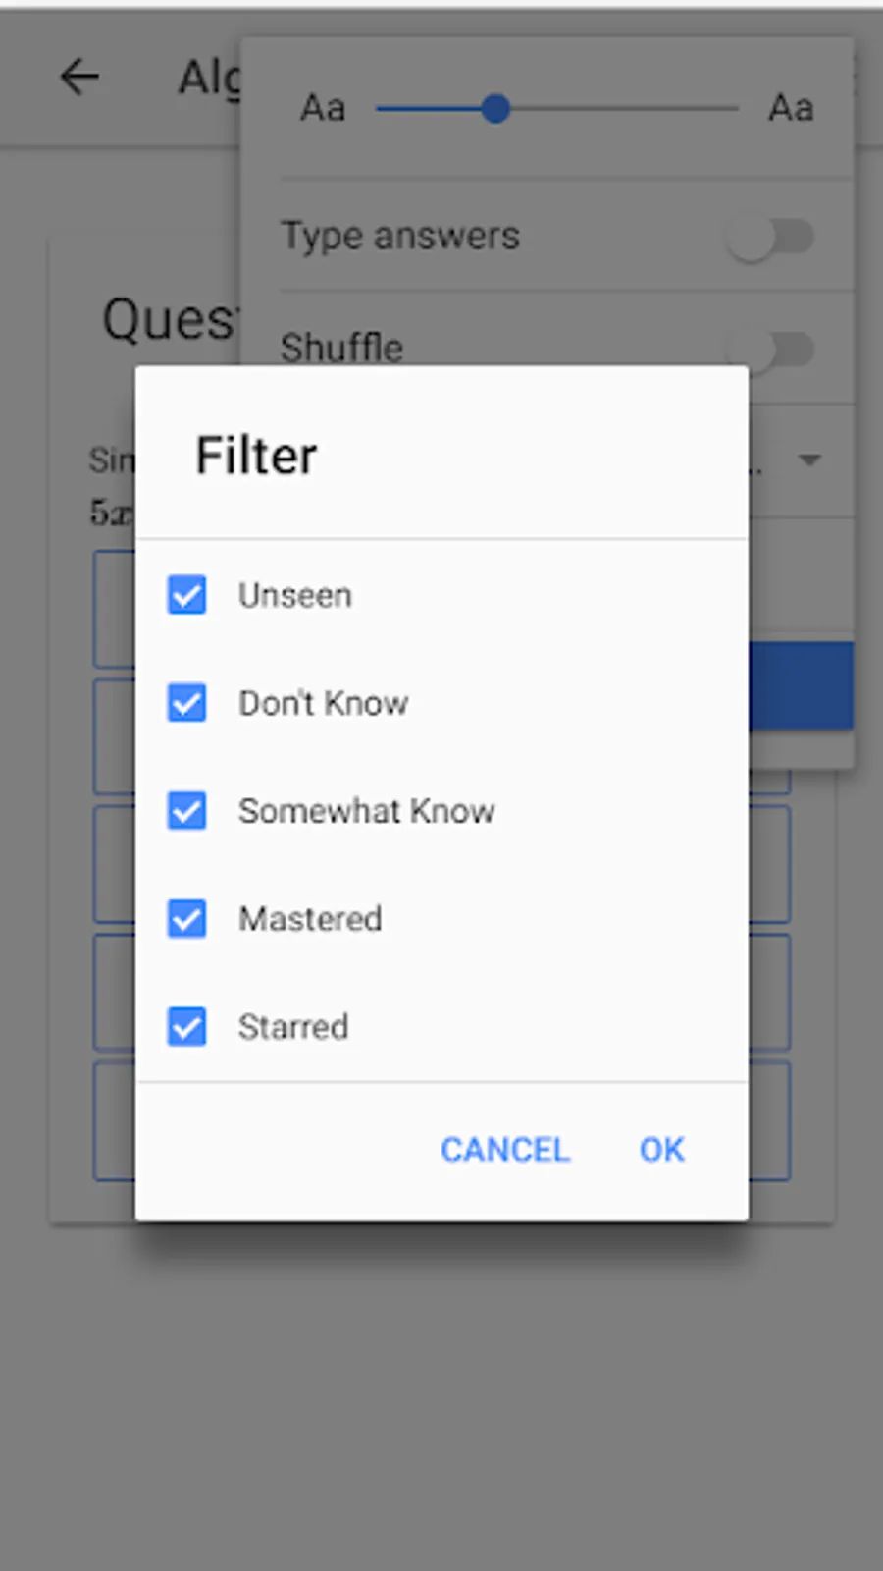This screenshot has width=883, height=1571.
Task: Toggle the Mastered checkbox
Action: (186, 919)
